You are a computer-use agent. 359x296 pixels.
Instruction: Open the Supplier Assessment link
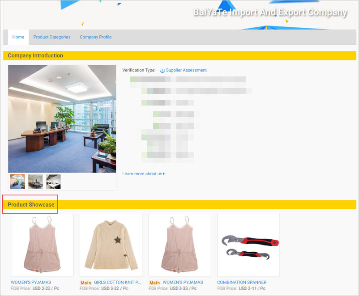[186, 70]
